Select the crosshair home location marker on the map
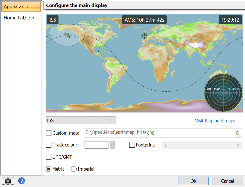The height and width of the screenshot is (187, 245). 144,36
